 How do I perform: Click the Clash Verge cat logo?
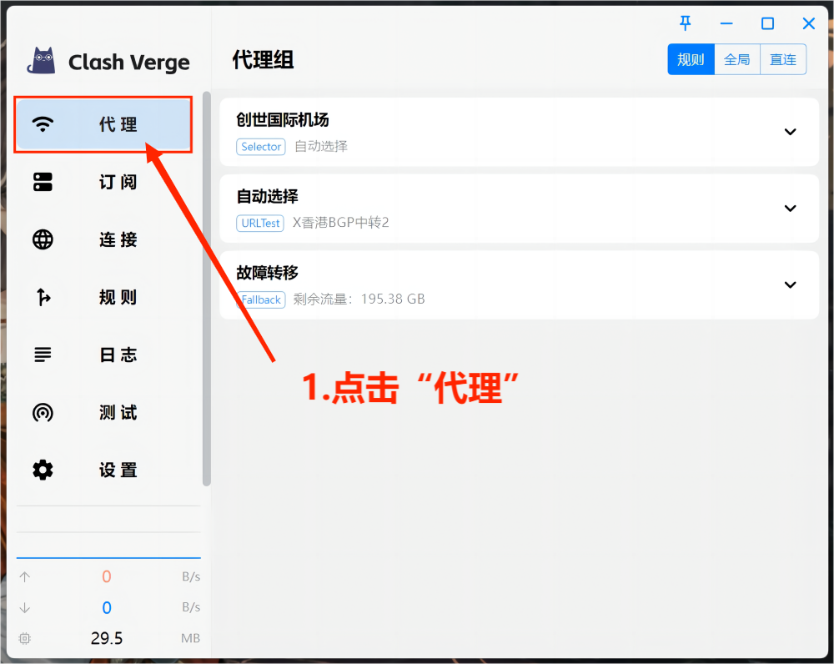pyautogui.click(x=42, y=61)
